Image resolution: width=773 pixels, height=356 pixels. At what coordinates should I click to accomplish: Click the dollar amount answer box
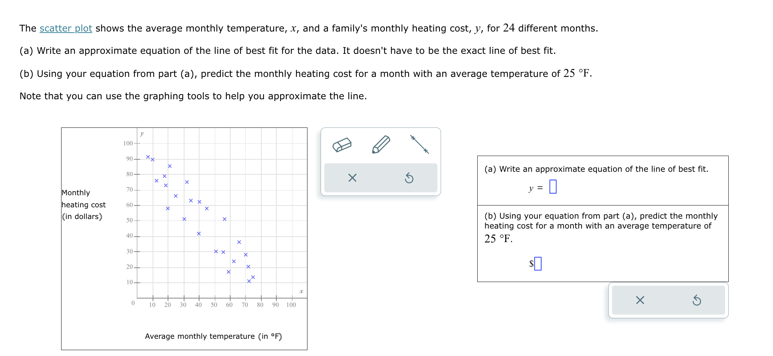537,264
